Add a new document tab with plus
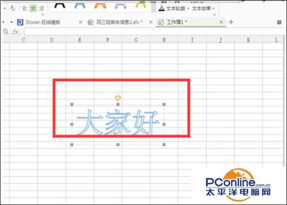This screenshot has height=205, width=287. [231, 22]
